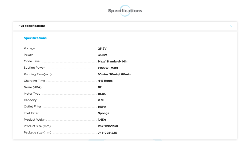
Task: Click the Running Time(min) label
Action: tap(38, 74)
